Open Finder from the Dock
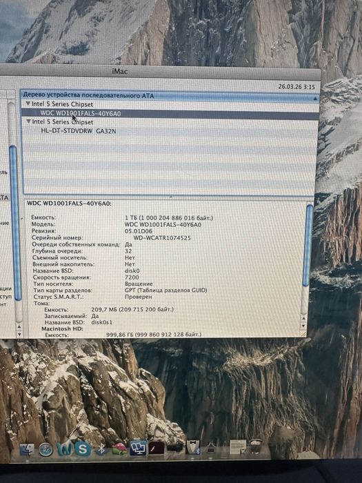The image size is (362, 483). 28,451
